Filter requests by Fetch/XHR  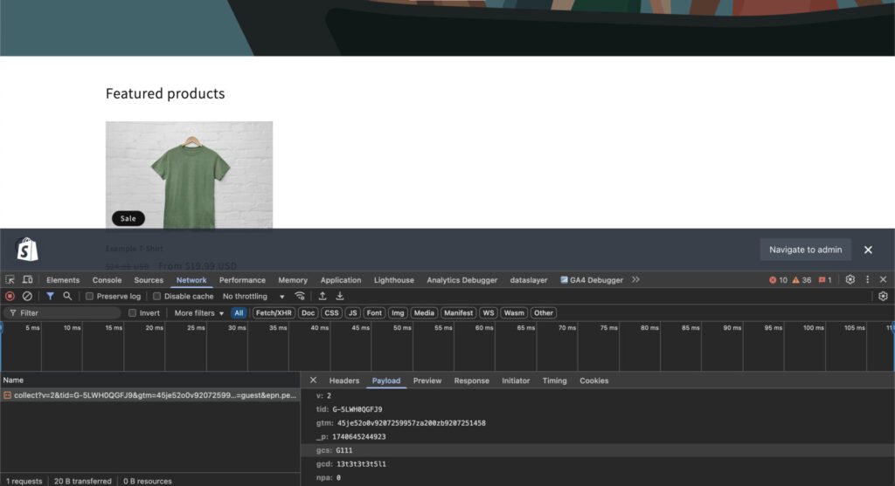[274, 313]
